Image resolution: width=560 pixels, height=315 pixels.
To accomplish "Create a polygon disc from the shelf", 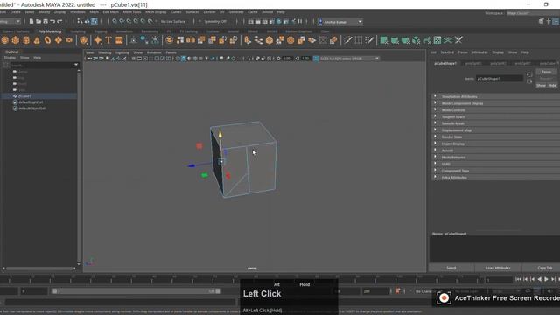I will click(69, 40).
